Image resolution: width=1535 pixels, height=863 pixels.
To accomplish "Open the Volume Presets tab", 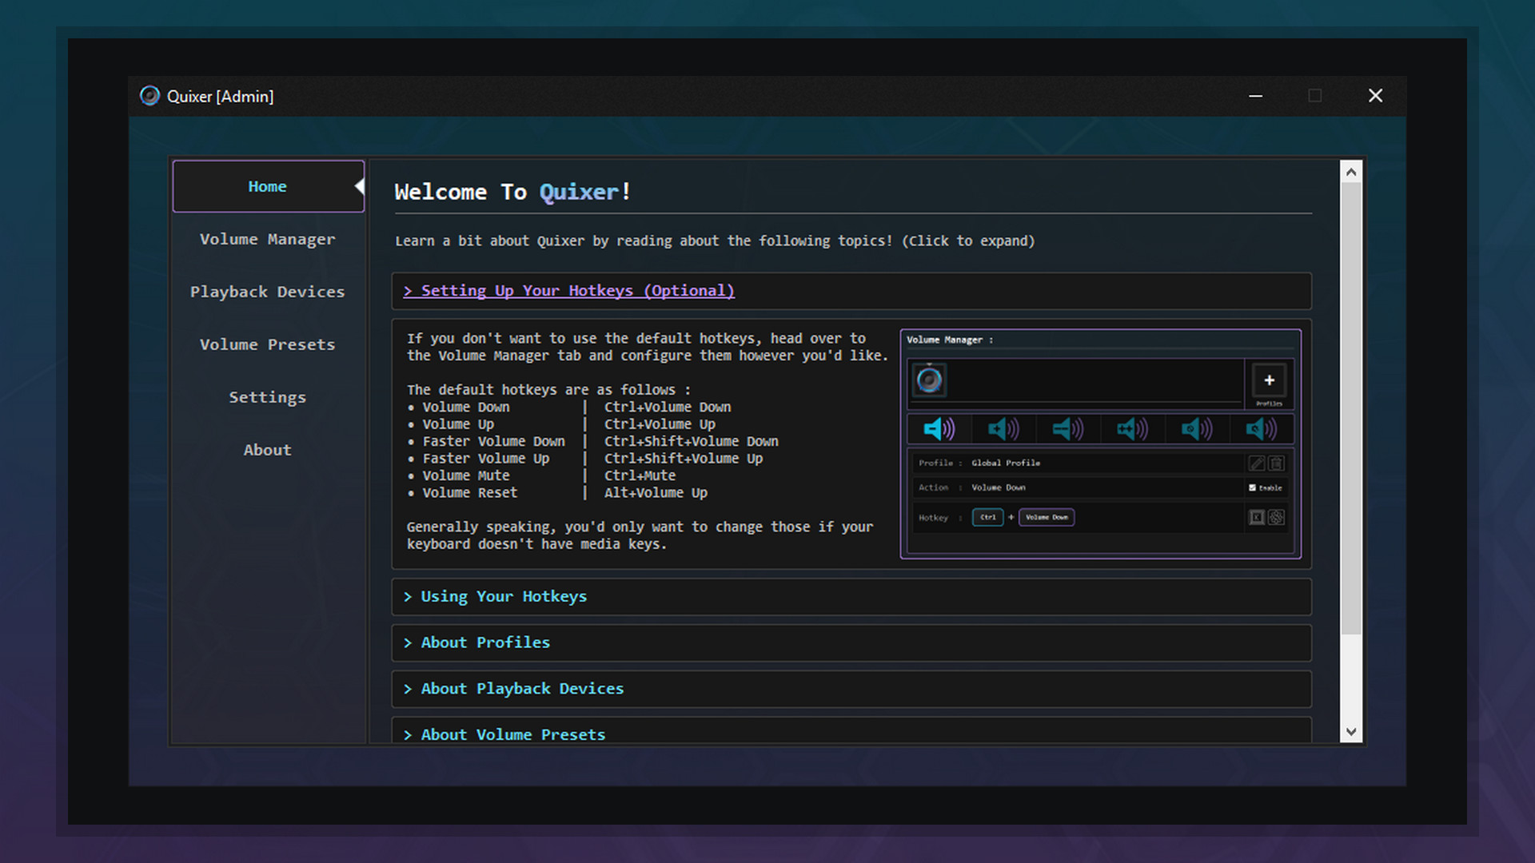I will click(267, 344).
